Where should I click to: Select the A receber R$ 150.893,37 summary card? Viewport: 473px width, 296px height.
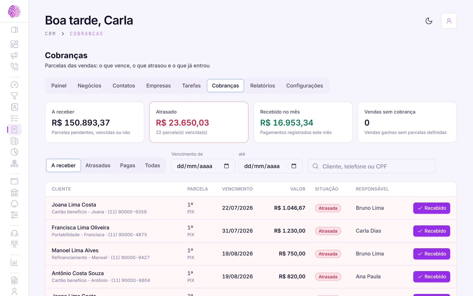[95, 122]
